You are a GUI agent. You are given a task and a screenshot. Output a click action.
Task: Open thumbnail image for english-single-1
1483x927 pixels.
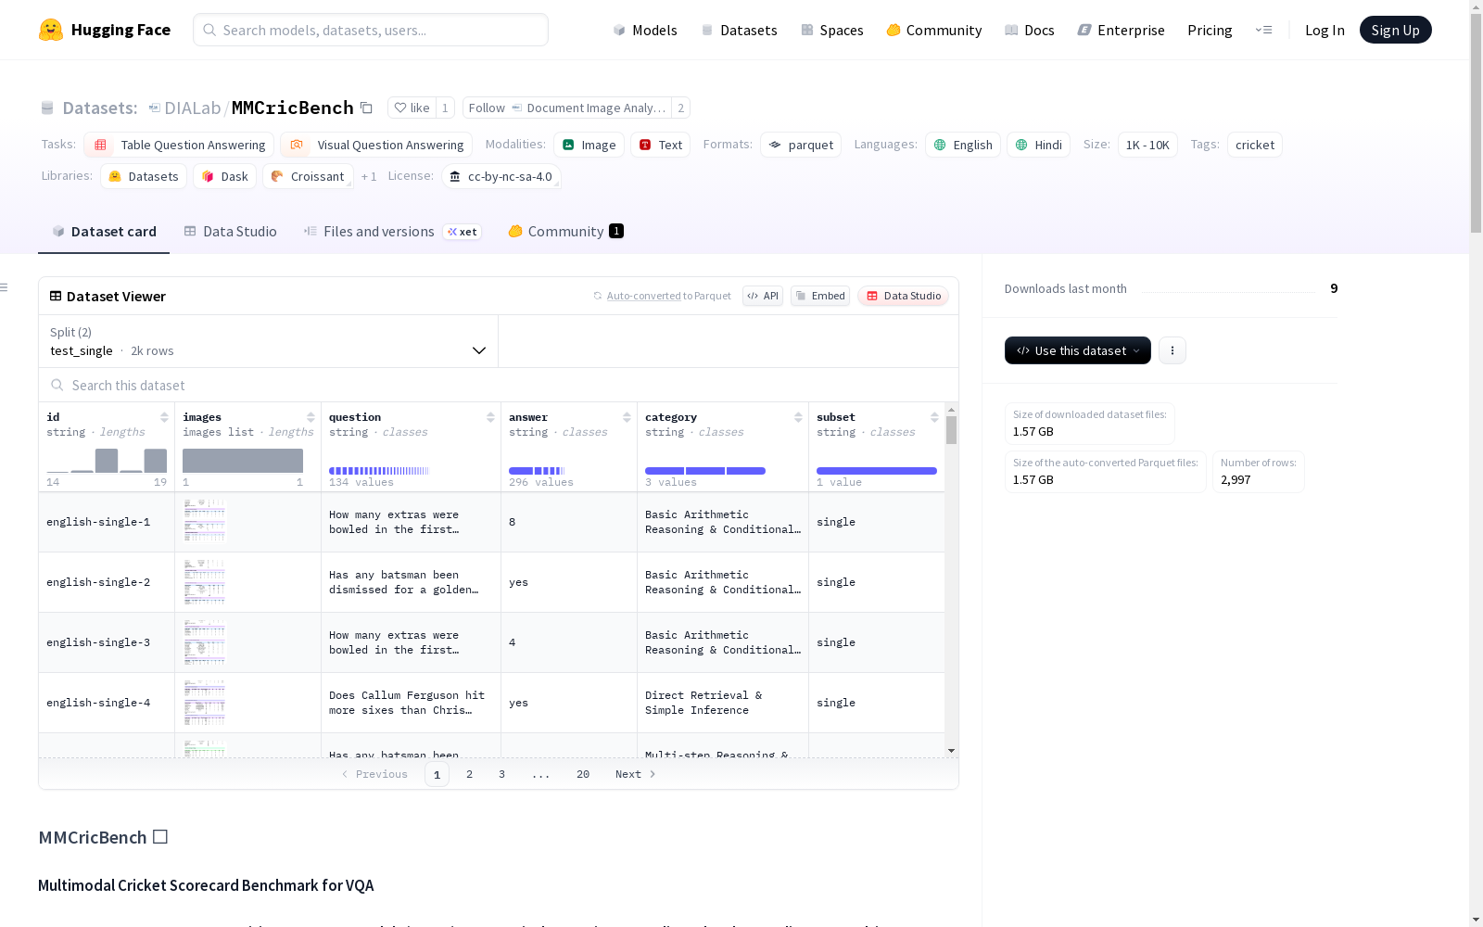tap(205, 521)
